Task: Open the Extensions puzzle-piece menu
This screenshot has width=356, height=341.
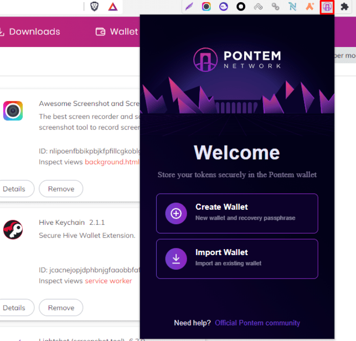Action: pos(344,7)
